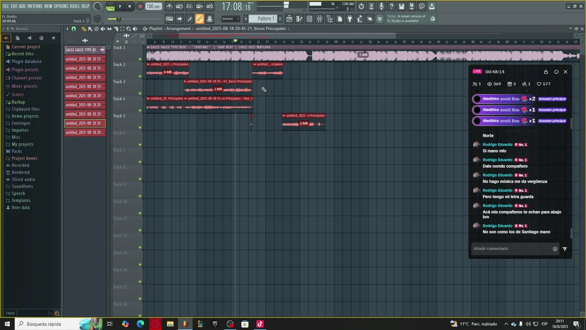Click the Record button
Screen dimensions: 586x330
[140, 6]
